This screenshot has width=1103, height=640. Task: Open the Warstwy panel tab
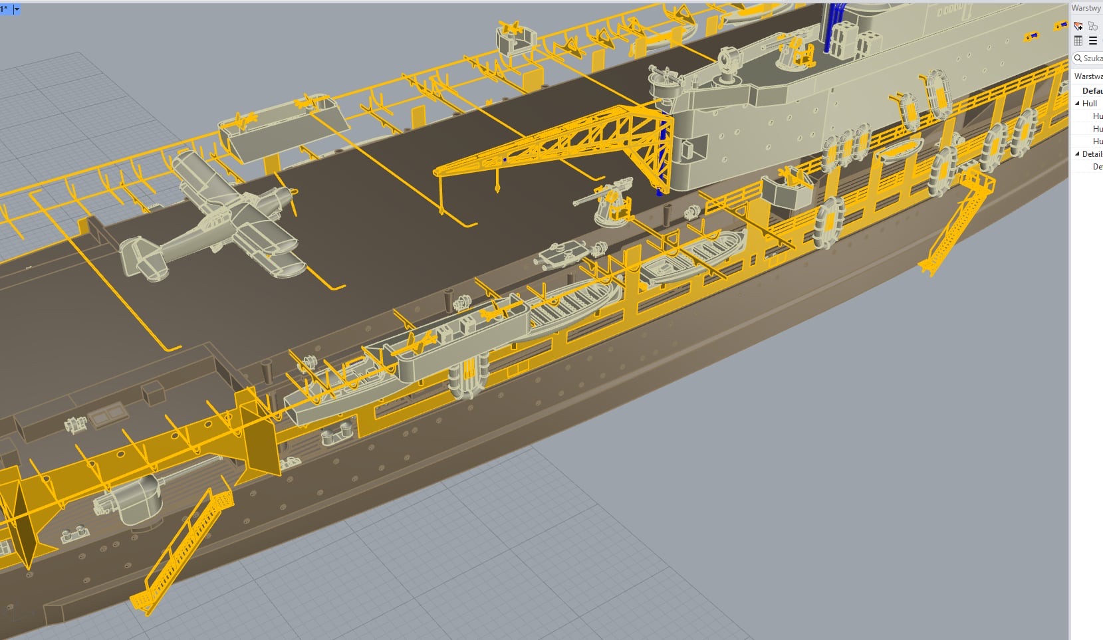pos(1086,8)
